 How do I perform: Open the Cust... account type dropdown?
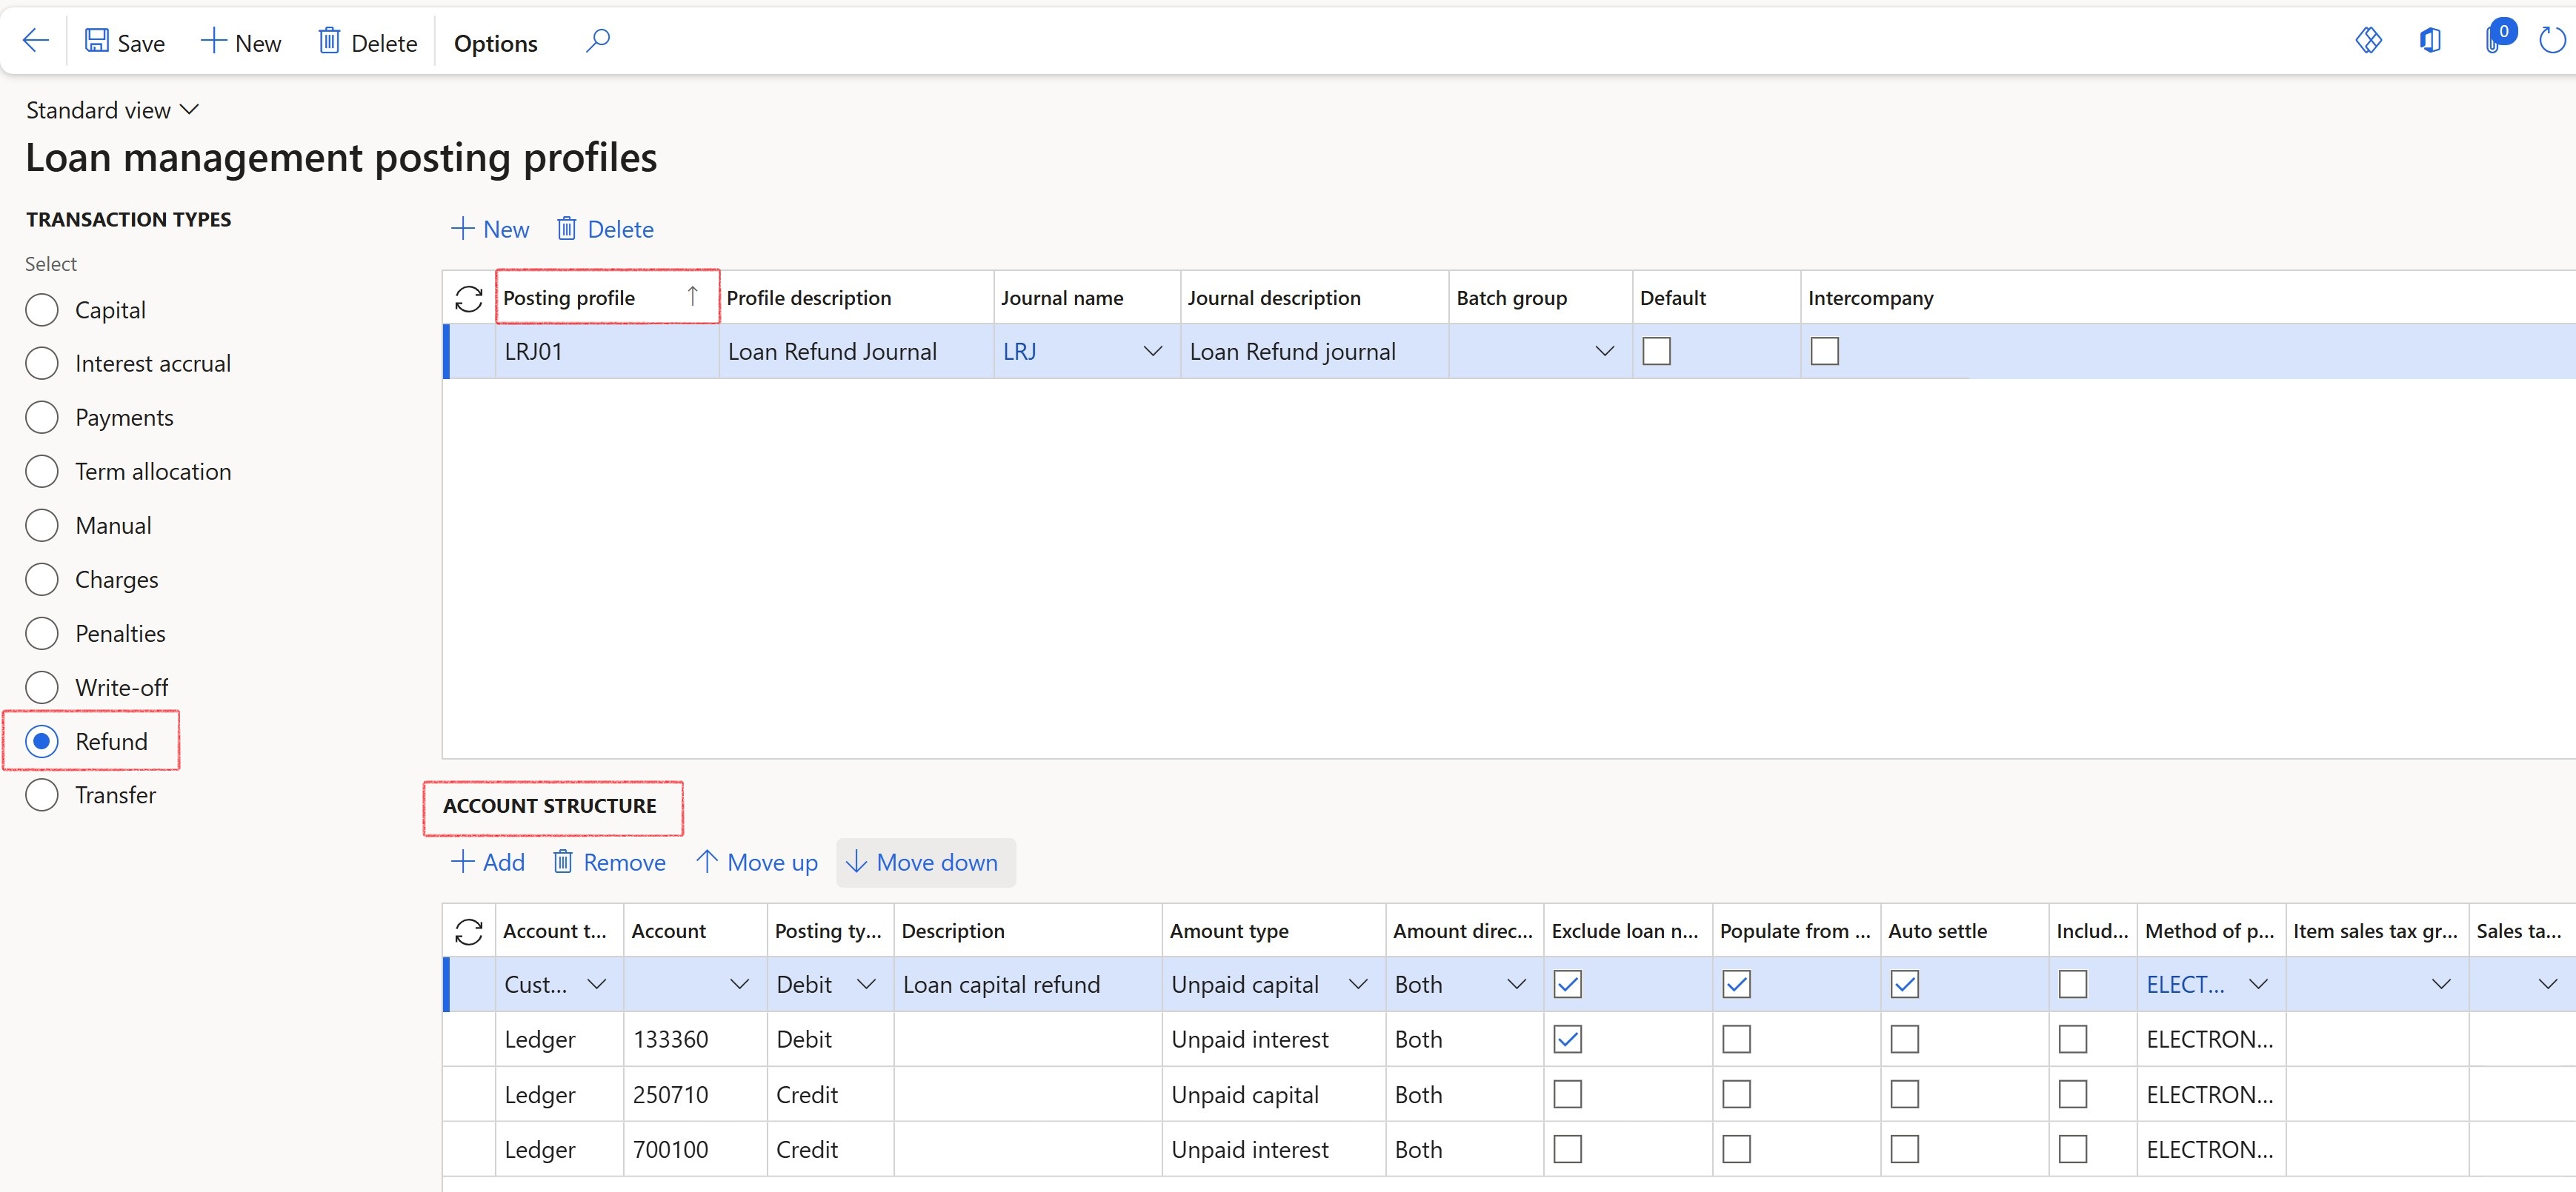pyautogui.click(x=597, y=985)
